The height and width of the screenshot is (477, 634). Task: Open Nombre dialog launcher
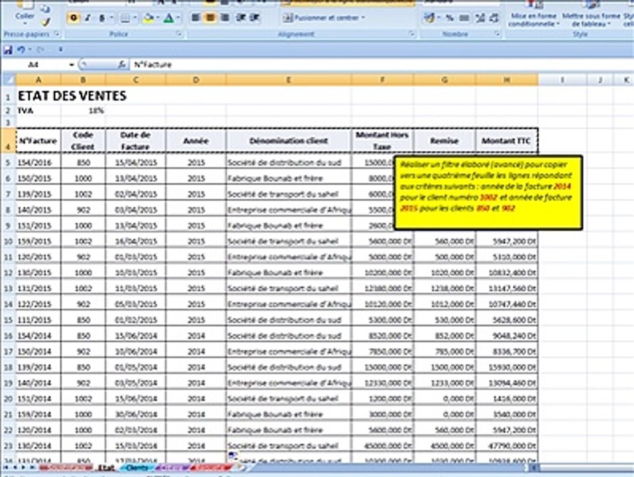(497, 34)
